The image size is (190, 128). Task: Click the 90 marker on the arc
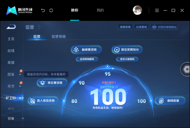pyautogui.click(x=74, y=82)
